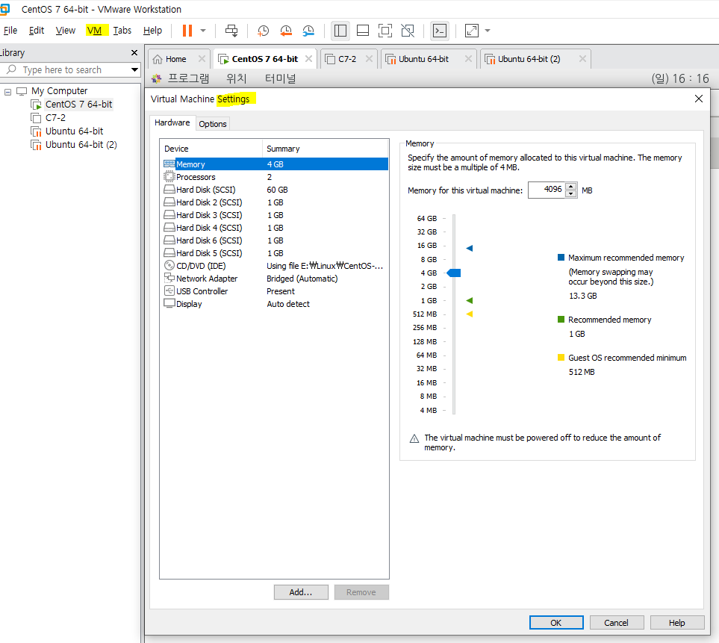This screenshot has height=643, width=719.
Task: Toggle the thumbnail bar view icon
Action: (363, 31)
